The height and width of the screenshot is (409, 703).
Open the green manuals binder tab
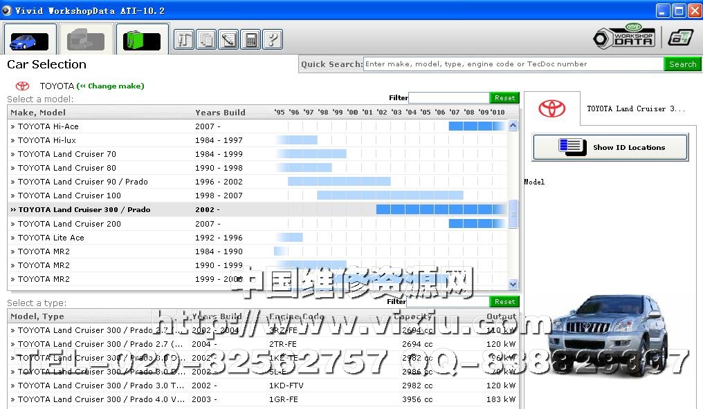142,39
